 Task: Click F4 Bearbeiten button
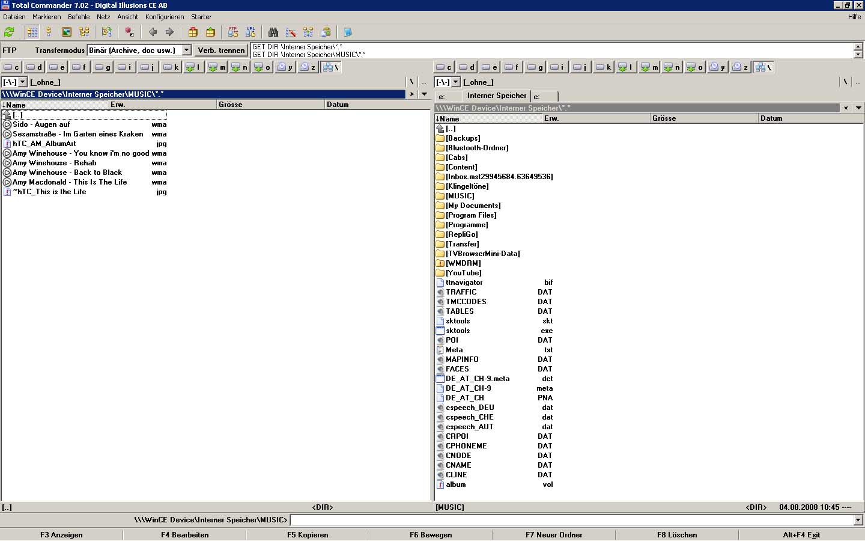coord(185,535)
